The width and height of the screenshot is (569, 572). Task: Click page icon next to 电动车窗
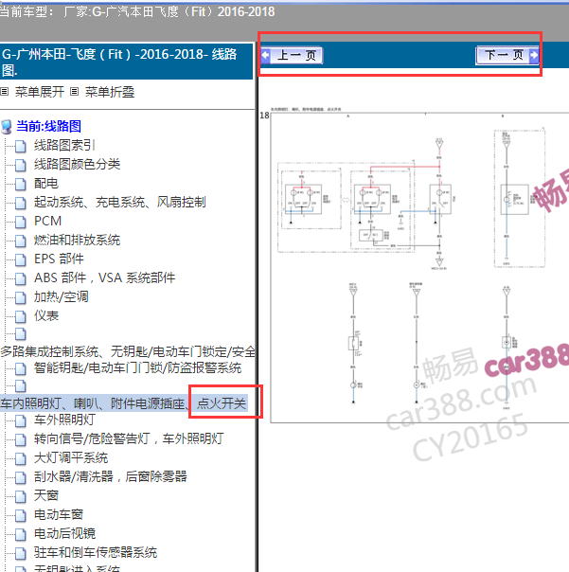pyautogui.click(x=21, y=515)
